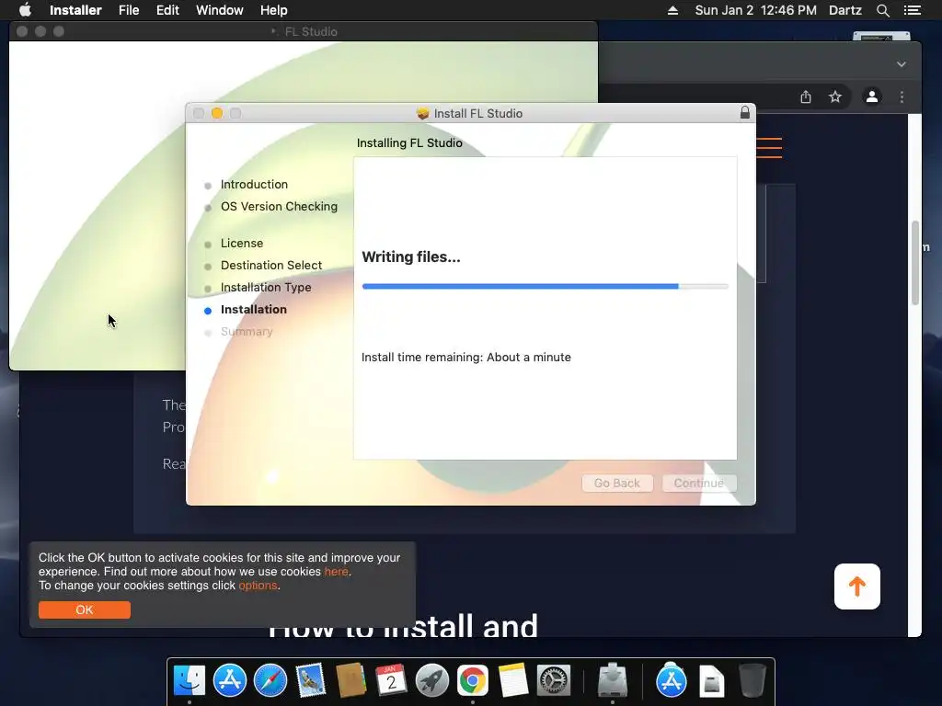Click the FL Studio window title bar
The height and width of the screenshot is (706, 942).
tap(304, 31)
